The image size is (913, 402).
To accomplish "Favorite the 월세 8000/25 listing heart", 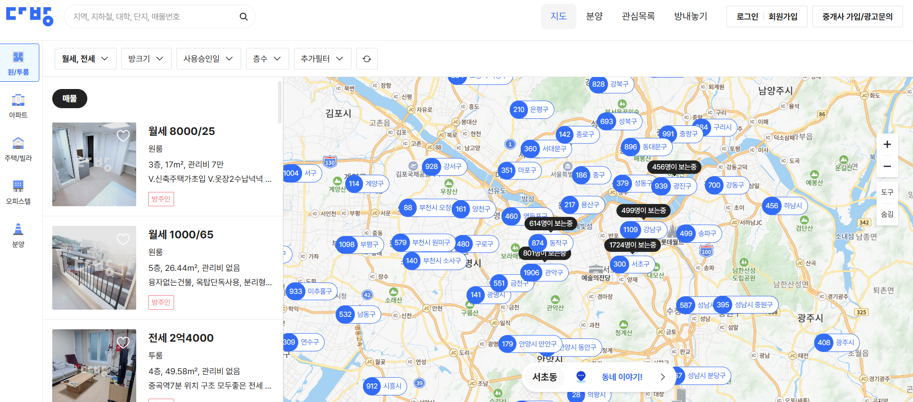I will 123,136.
